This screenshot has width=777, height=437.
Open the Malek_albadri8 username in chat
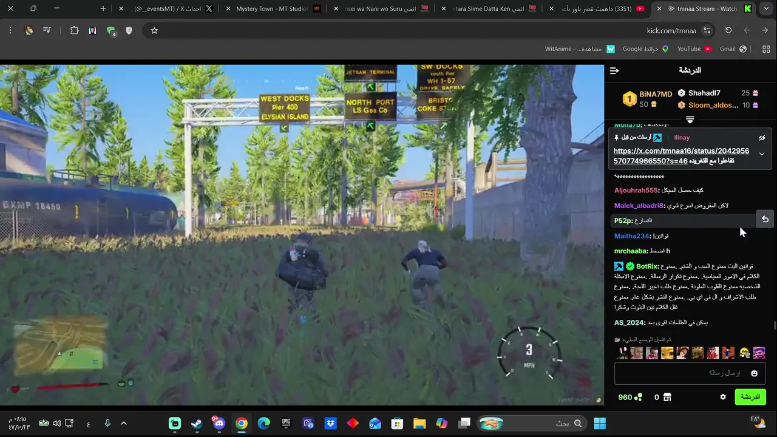point(639,206)
